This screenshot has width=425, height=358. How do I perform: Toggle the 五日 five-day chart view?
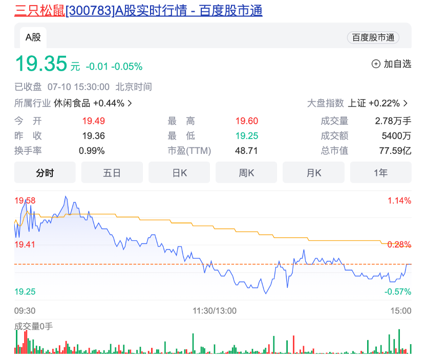click(112, 172)
